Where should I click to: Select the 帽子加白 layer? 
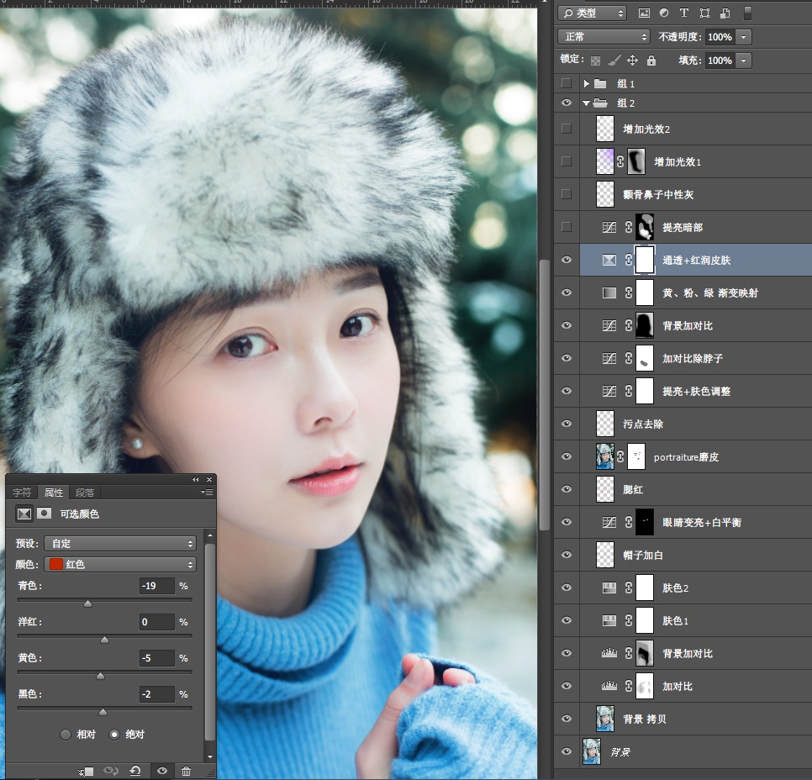[695, 555]
